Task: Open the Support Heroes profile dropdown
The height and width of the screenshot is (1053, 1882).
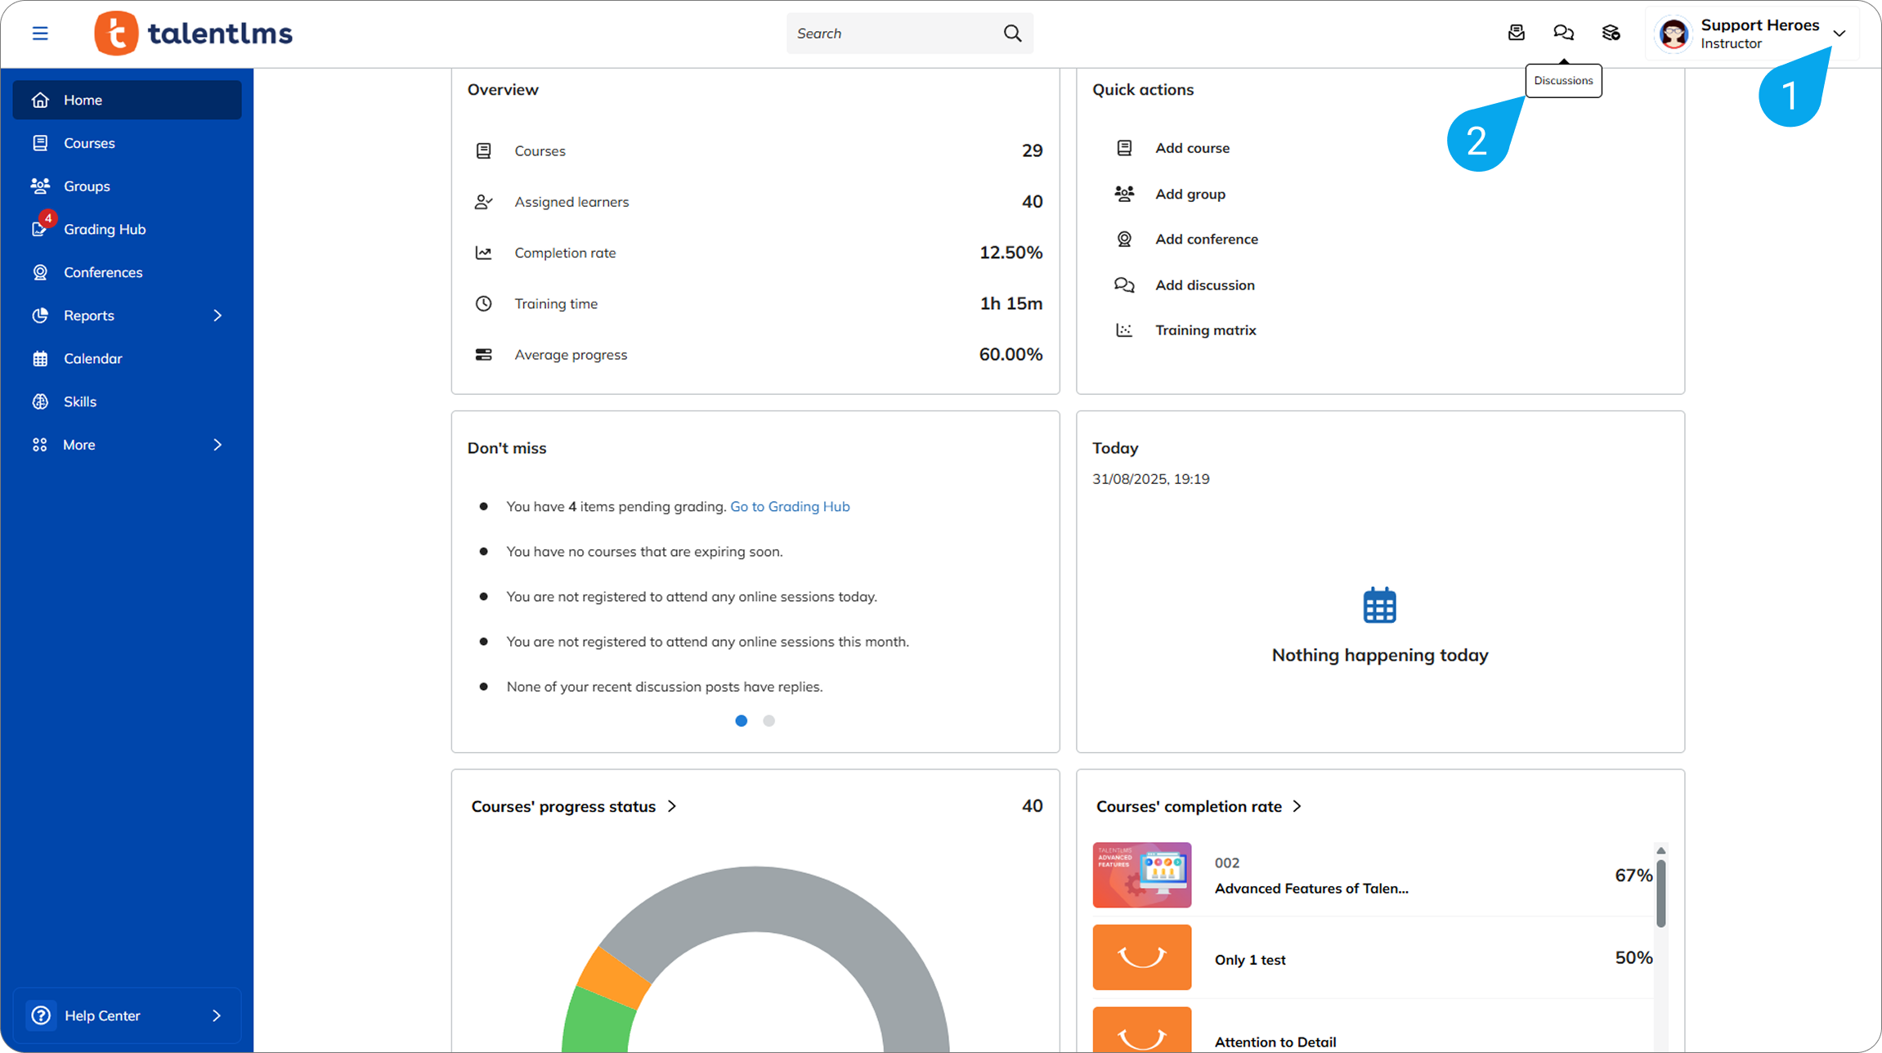Action: tap(1839, 34)
